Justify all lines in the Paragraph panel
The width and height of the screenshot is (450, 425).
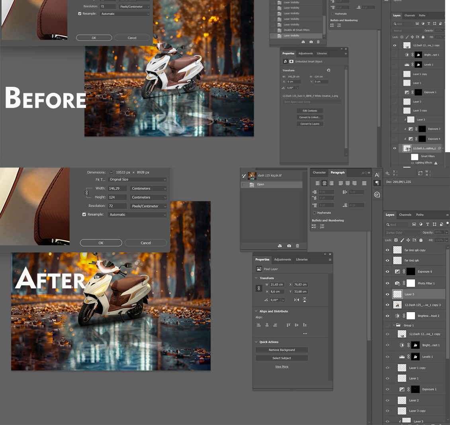click(x=364, y=183)
